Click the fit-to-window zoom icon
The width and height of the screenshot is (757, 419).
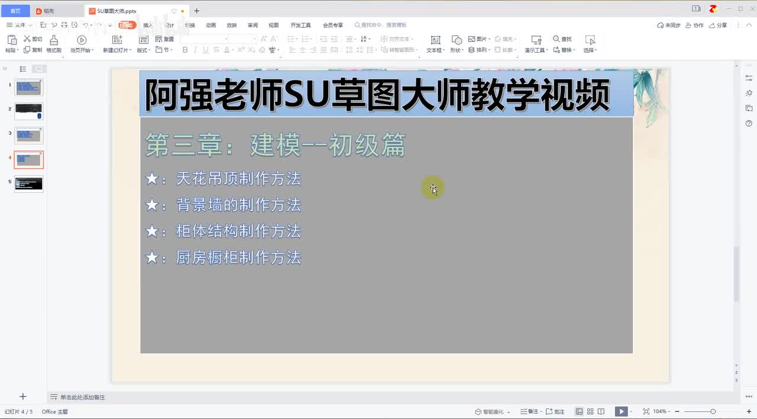point(646,411)
